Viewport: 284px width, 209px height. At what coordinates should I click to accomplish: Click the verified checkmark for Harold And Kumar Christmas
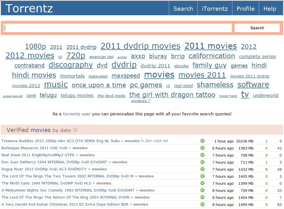click(202, 204)
